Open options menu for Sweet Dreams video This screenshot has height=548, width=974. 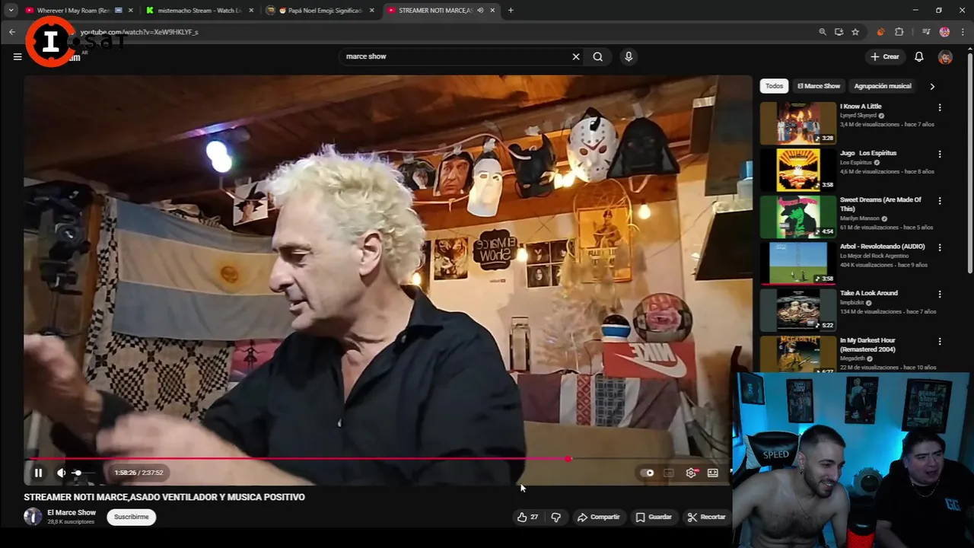[940, 201]
